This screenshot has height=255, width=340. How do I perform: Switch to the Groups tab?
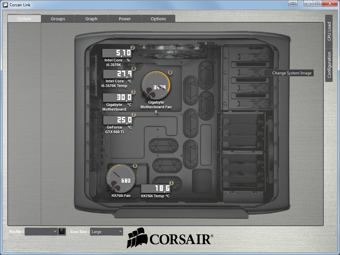(58, 19)
